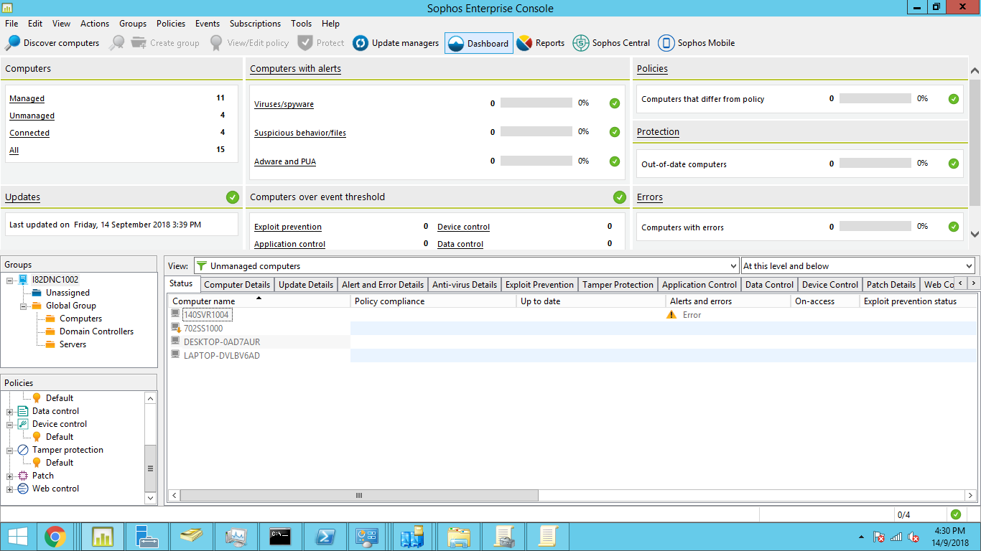Viewport: 981px width, 551px height.
Task: Open Sophos Mobile from the toolbar
Action: coord(697,43)
